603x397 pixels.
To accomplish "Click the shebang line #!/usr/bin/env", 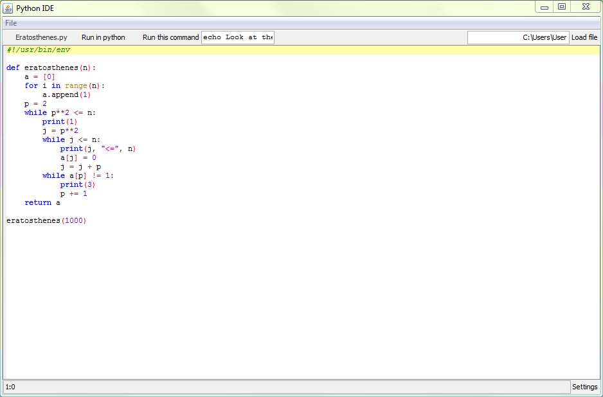I will [39, 50].
